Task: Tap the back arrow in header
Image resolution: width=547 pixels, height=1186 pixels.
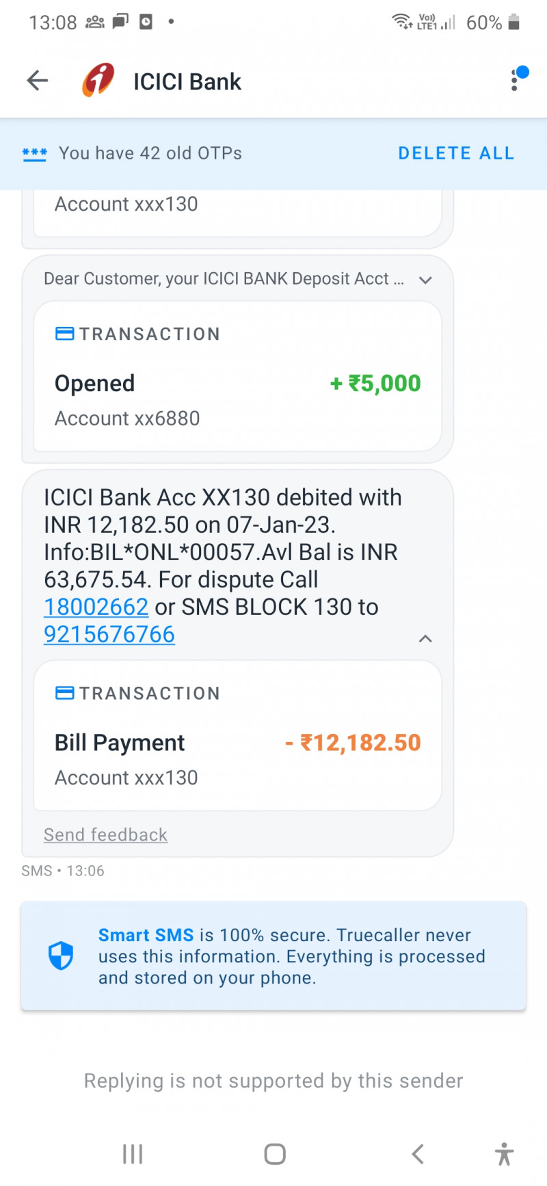Action: point(38,81)
